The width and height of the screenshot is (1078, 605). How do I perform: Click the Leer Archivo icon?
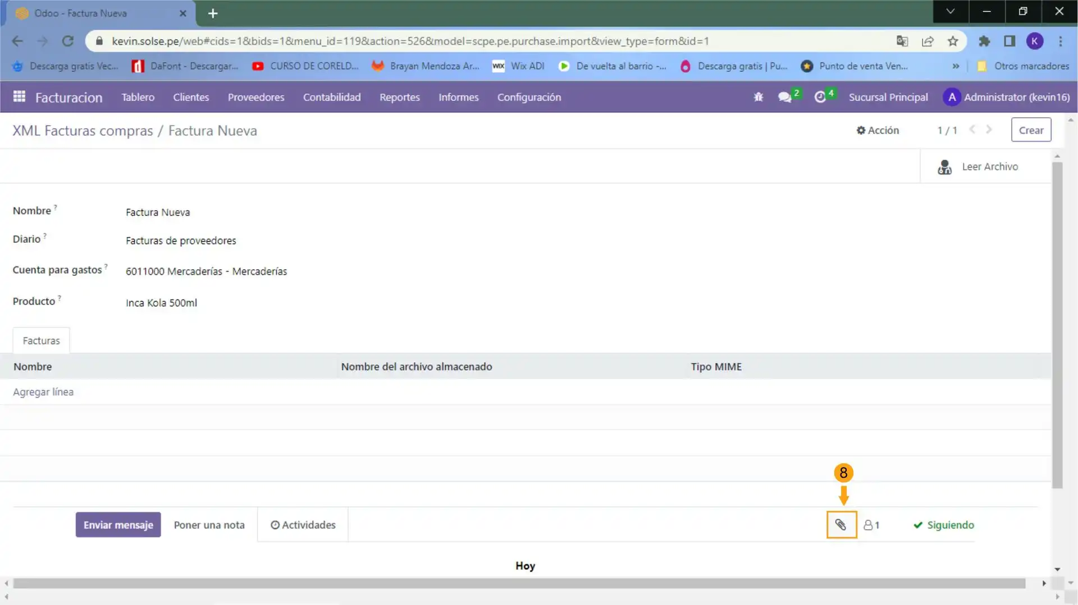coord(944,167)
